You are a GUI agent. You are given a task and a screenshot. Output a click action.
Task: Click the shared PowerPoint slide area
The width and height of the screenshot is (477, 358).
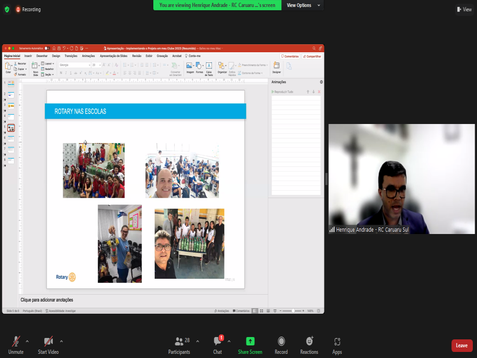(145, 189)
